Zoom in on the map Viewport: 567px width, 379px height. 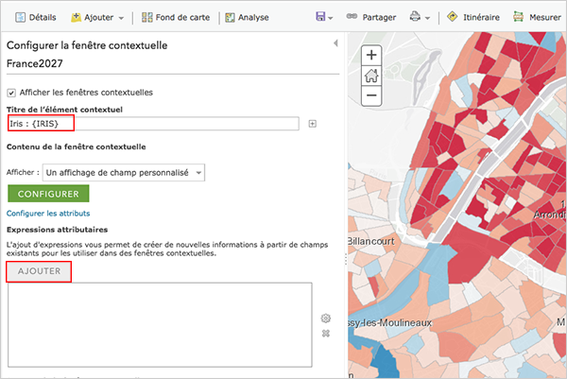[x=371, y=56]
